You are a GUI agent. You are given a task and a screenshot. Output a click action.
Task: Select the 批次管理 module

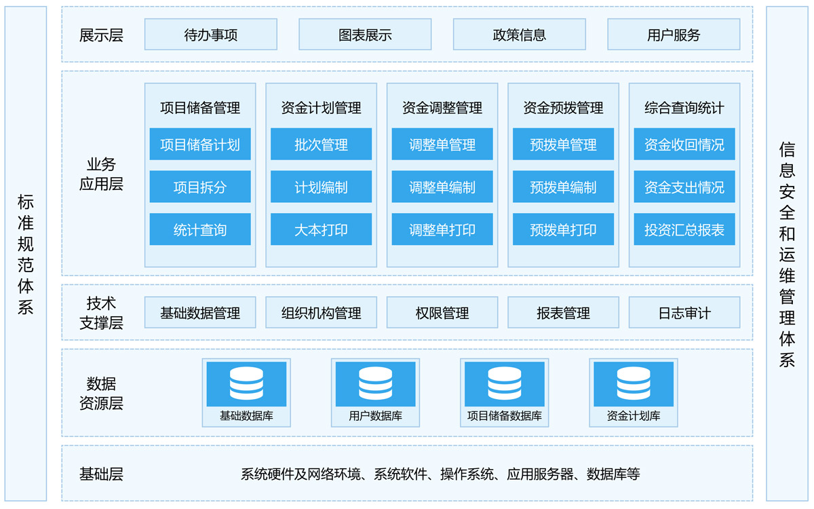322,145
